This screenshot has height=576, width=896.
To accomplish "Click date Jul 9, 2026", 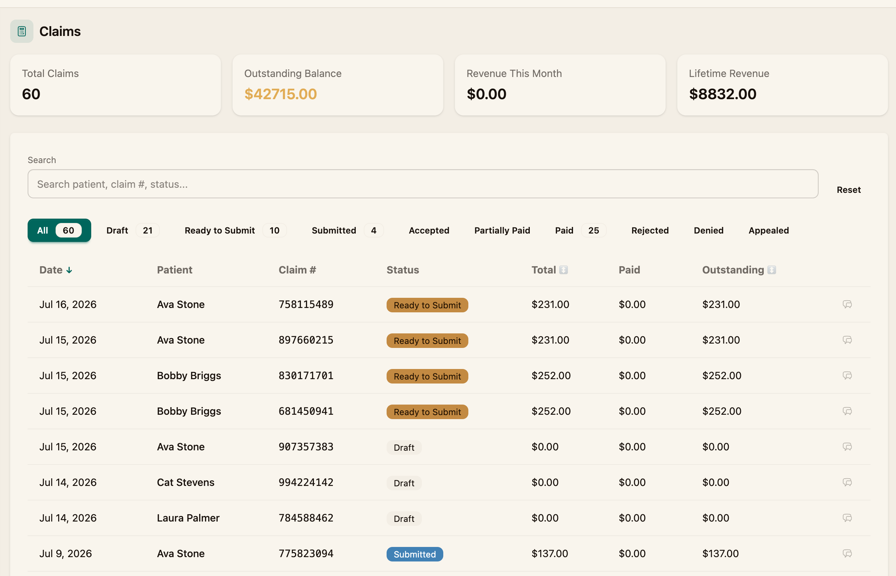I will point(65,553).
